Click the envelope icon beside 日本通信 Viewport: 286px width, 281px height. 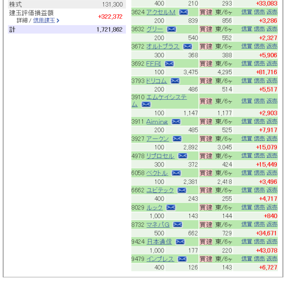[180, 242]
